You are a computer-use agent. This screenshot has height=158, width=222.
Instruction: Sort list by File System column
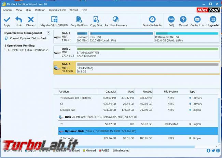tap(171, 92)
